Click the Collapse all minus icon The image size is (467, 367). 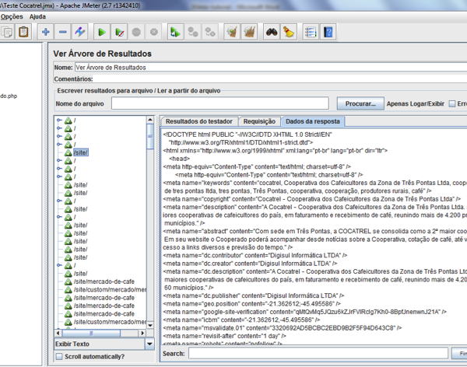tap(62, 32)
